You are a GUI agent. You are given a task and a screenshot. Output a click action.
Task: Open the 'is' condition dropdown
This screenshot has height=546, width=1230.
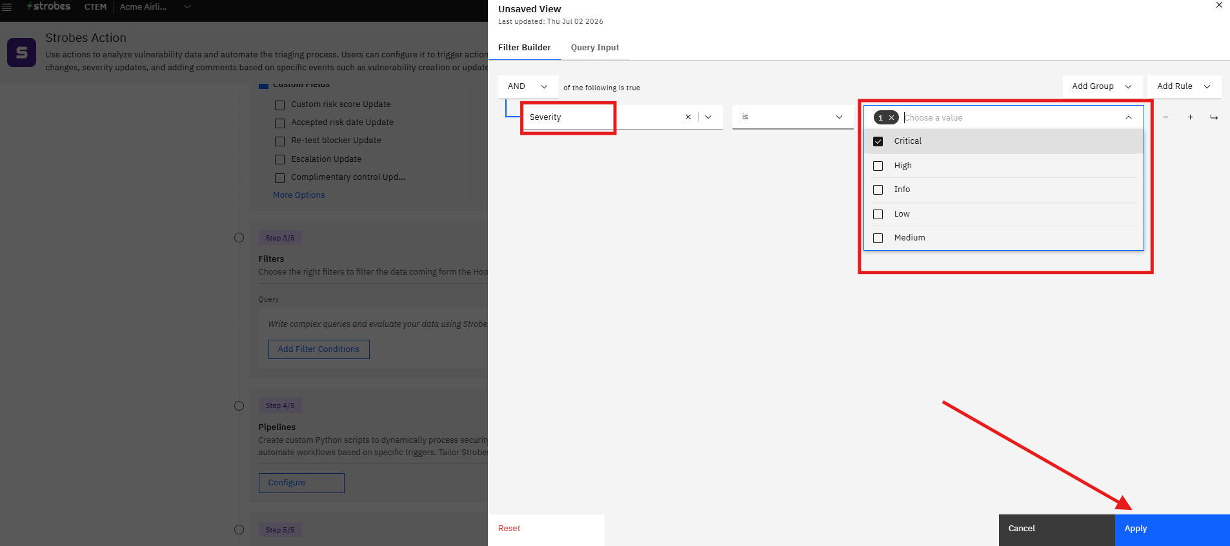(x=792, y=117)
